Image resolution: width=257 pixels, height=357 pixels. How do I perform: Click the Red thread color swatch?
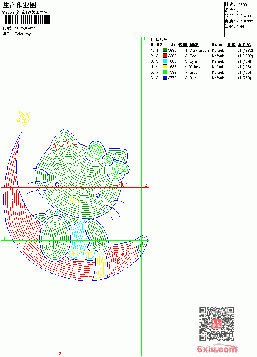click(165, 56)
